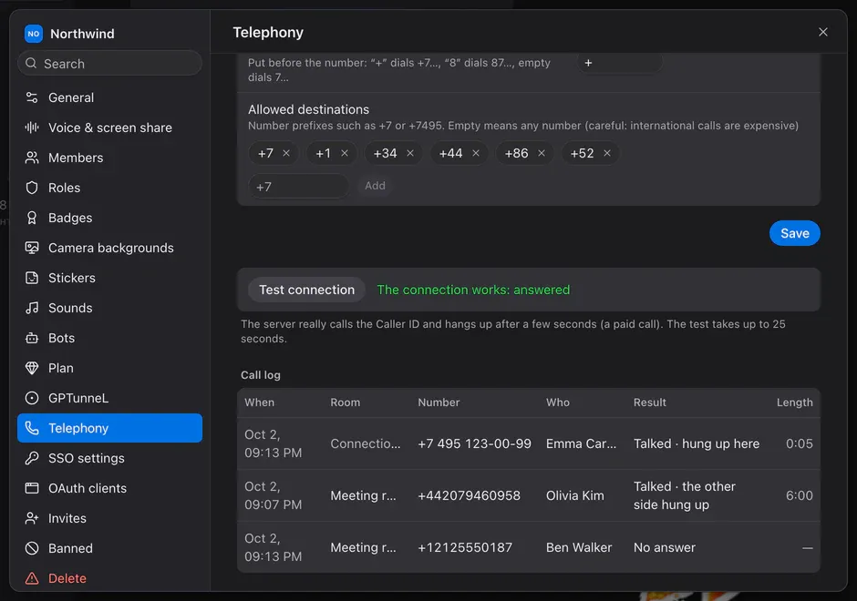This screenshot has width=857, height=601.
Task: Click the Olivia Kim name in call log
Action: coord(575,495)
